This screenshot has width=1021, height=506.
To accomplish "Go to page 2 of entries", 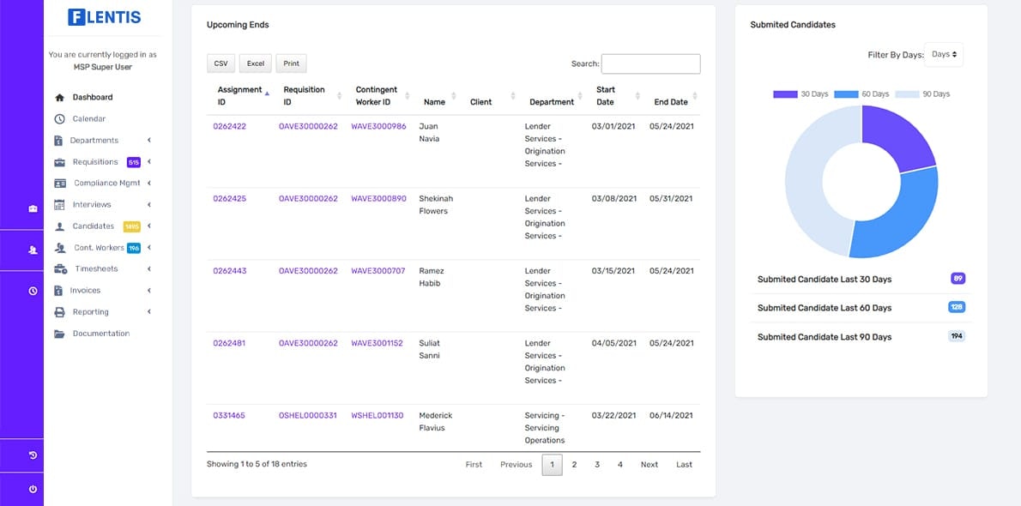I will (x=574, y=465).
